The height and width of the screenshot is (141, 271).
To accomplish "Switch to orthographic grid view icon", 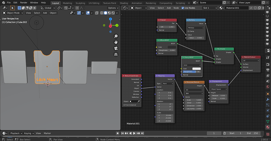I will 116,54.
